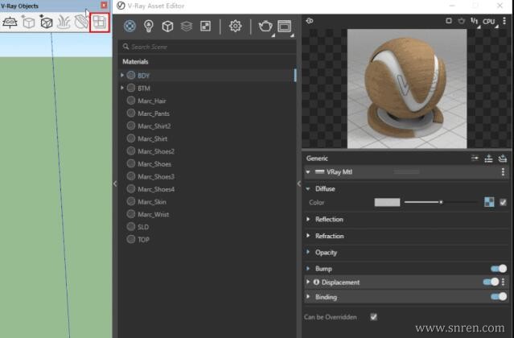Expand the Bump section arrow
The width and height of the screenshot is (514, 338).
308,269
